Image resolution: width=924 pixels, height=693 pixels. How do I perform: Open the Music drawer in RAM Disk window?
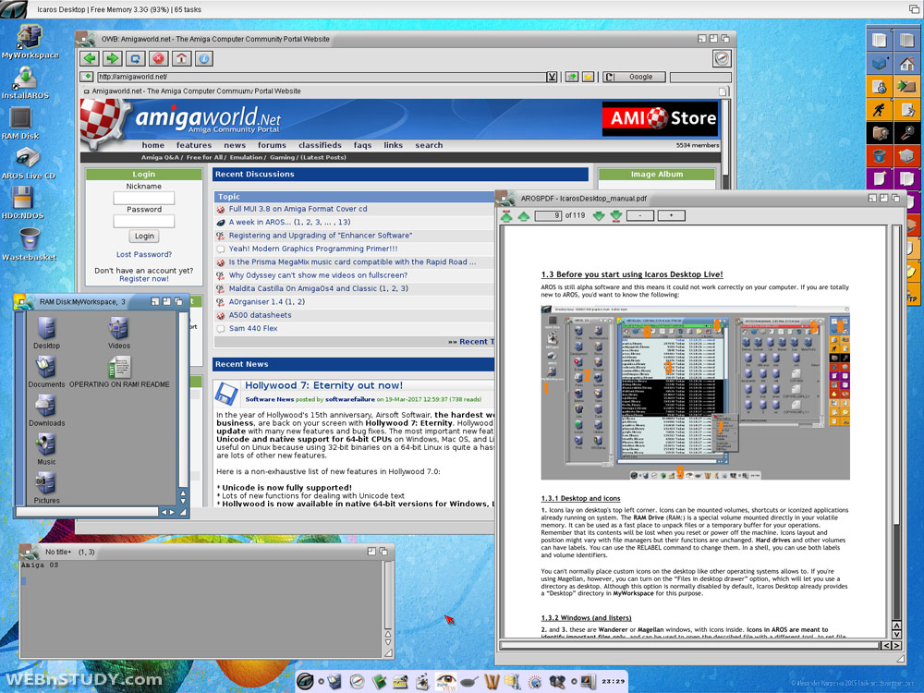[x=46, y=450]
